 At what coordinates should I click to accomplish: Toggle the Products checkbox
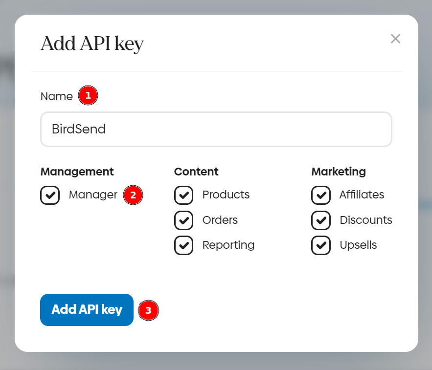[x=183, y=195]
